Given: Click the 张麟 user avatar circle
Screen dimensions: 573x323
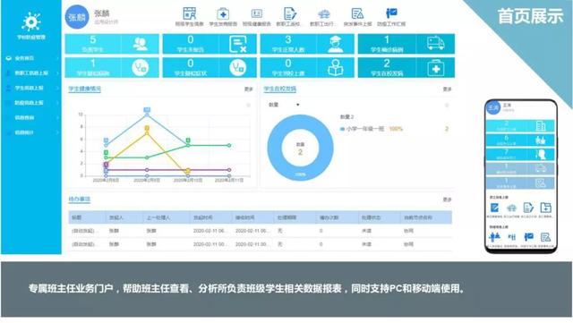Looking at the screenshot, I should click(77, 17).
